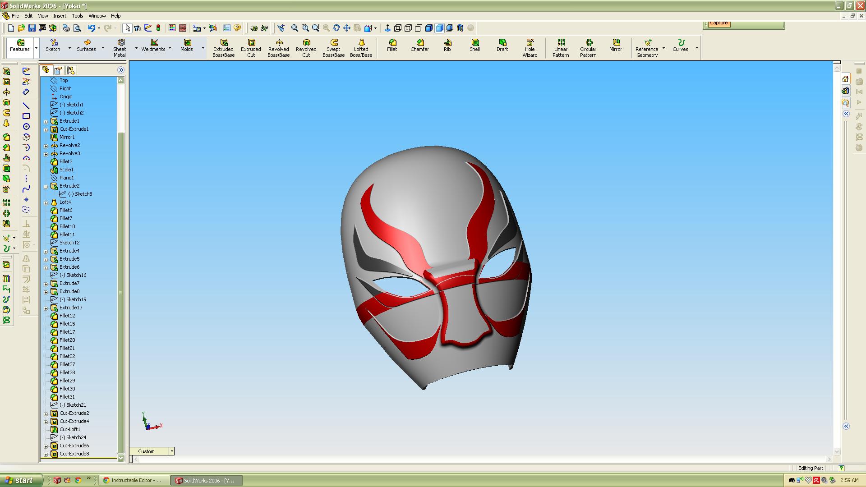Expand the Loft4 feature node

(x=46, y=202)
